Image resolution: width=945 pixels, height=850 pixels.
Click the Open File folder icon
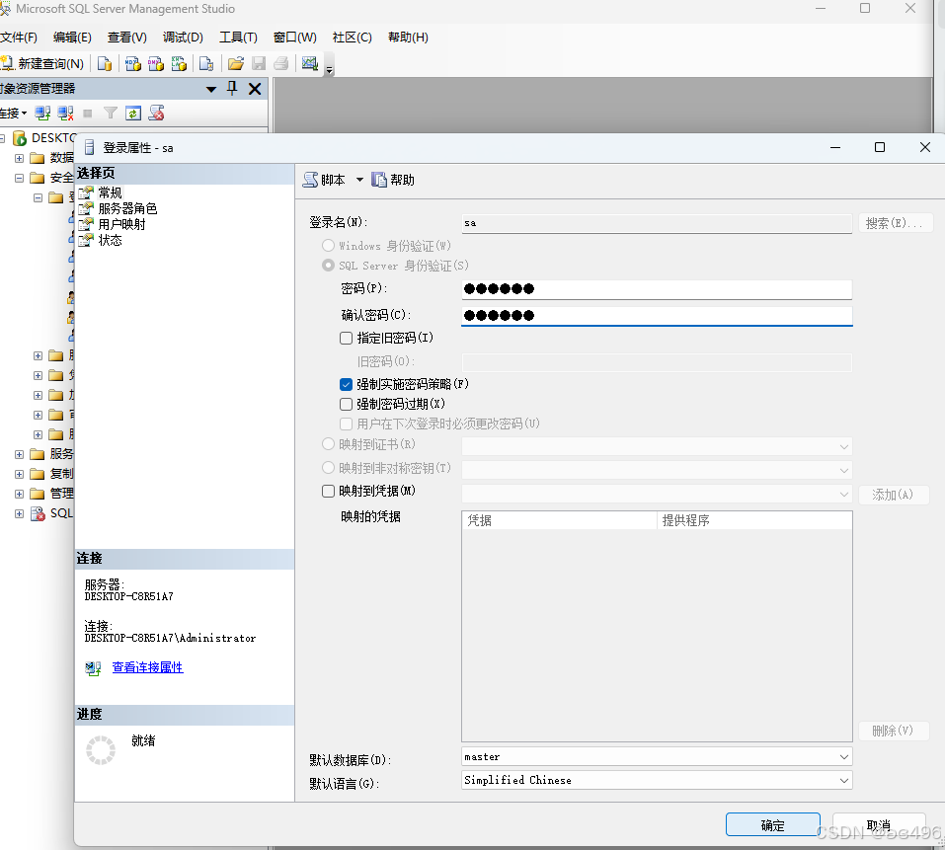[x=236, y=63]
